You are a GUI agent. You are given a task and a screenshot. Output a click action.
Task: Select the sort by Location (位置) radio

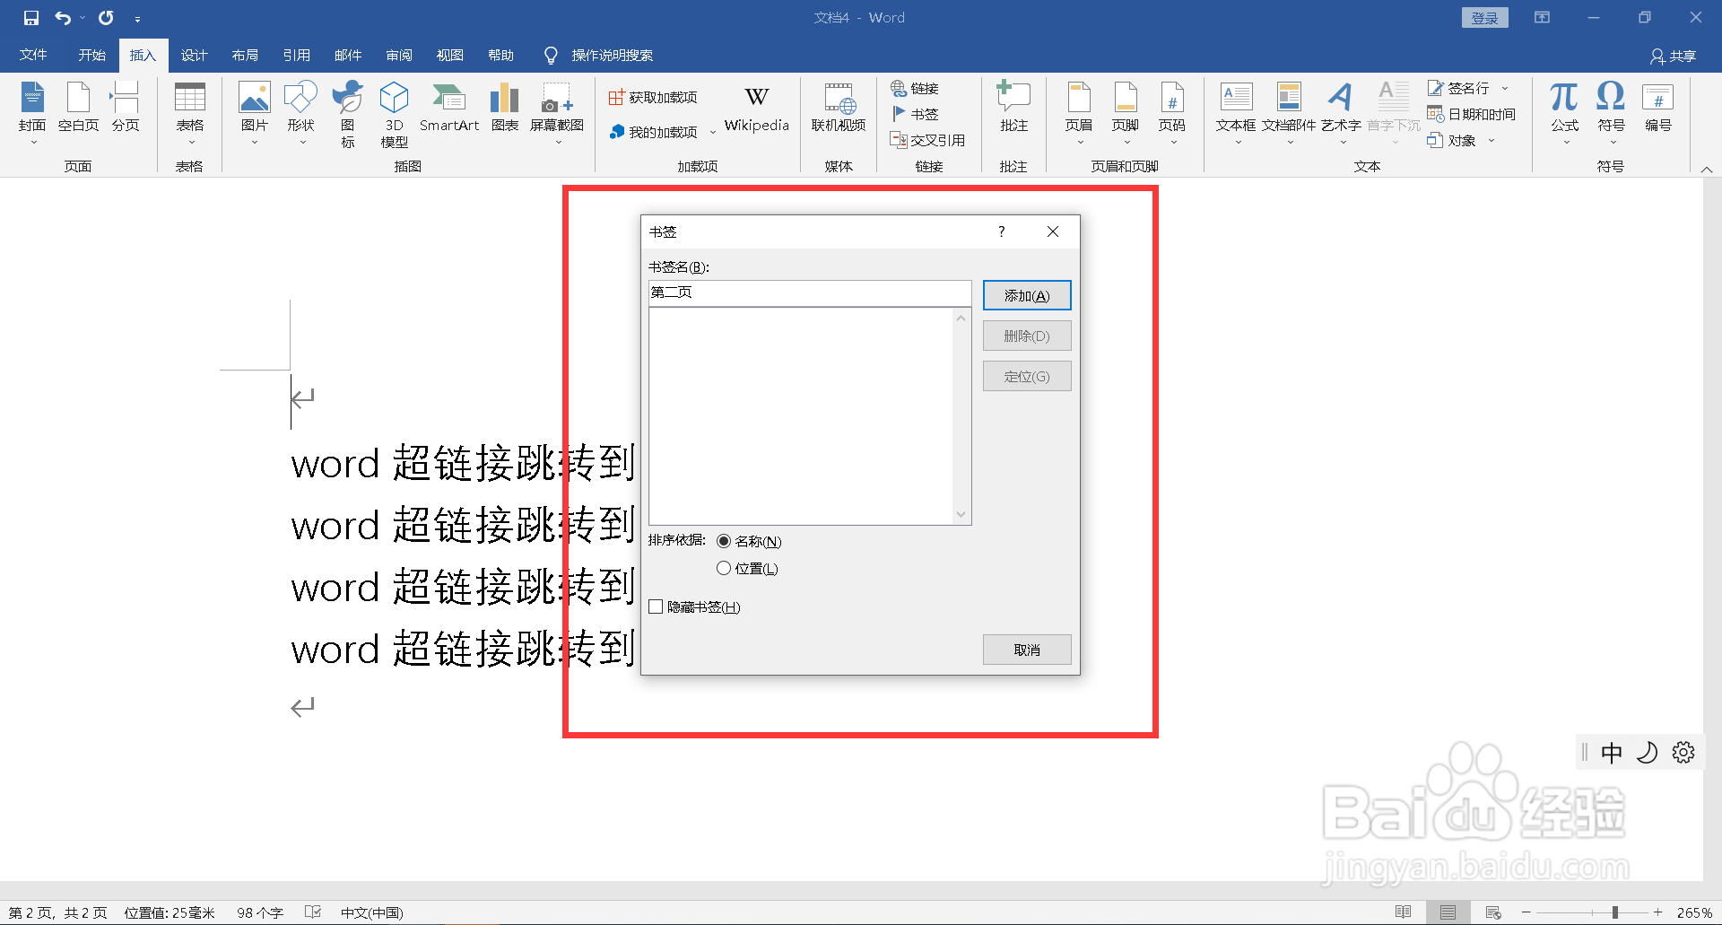(724, 568)
